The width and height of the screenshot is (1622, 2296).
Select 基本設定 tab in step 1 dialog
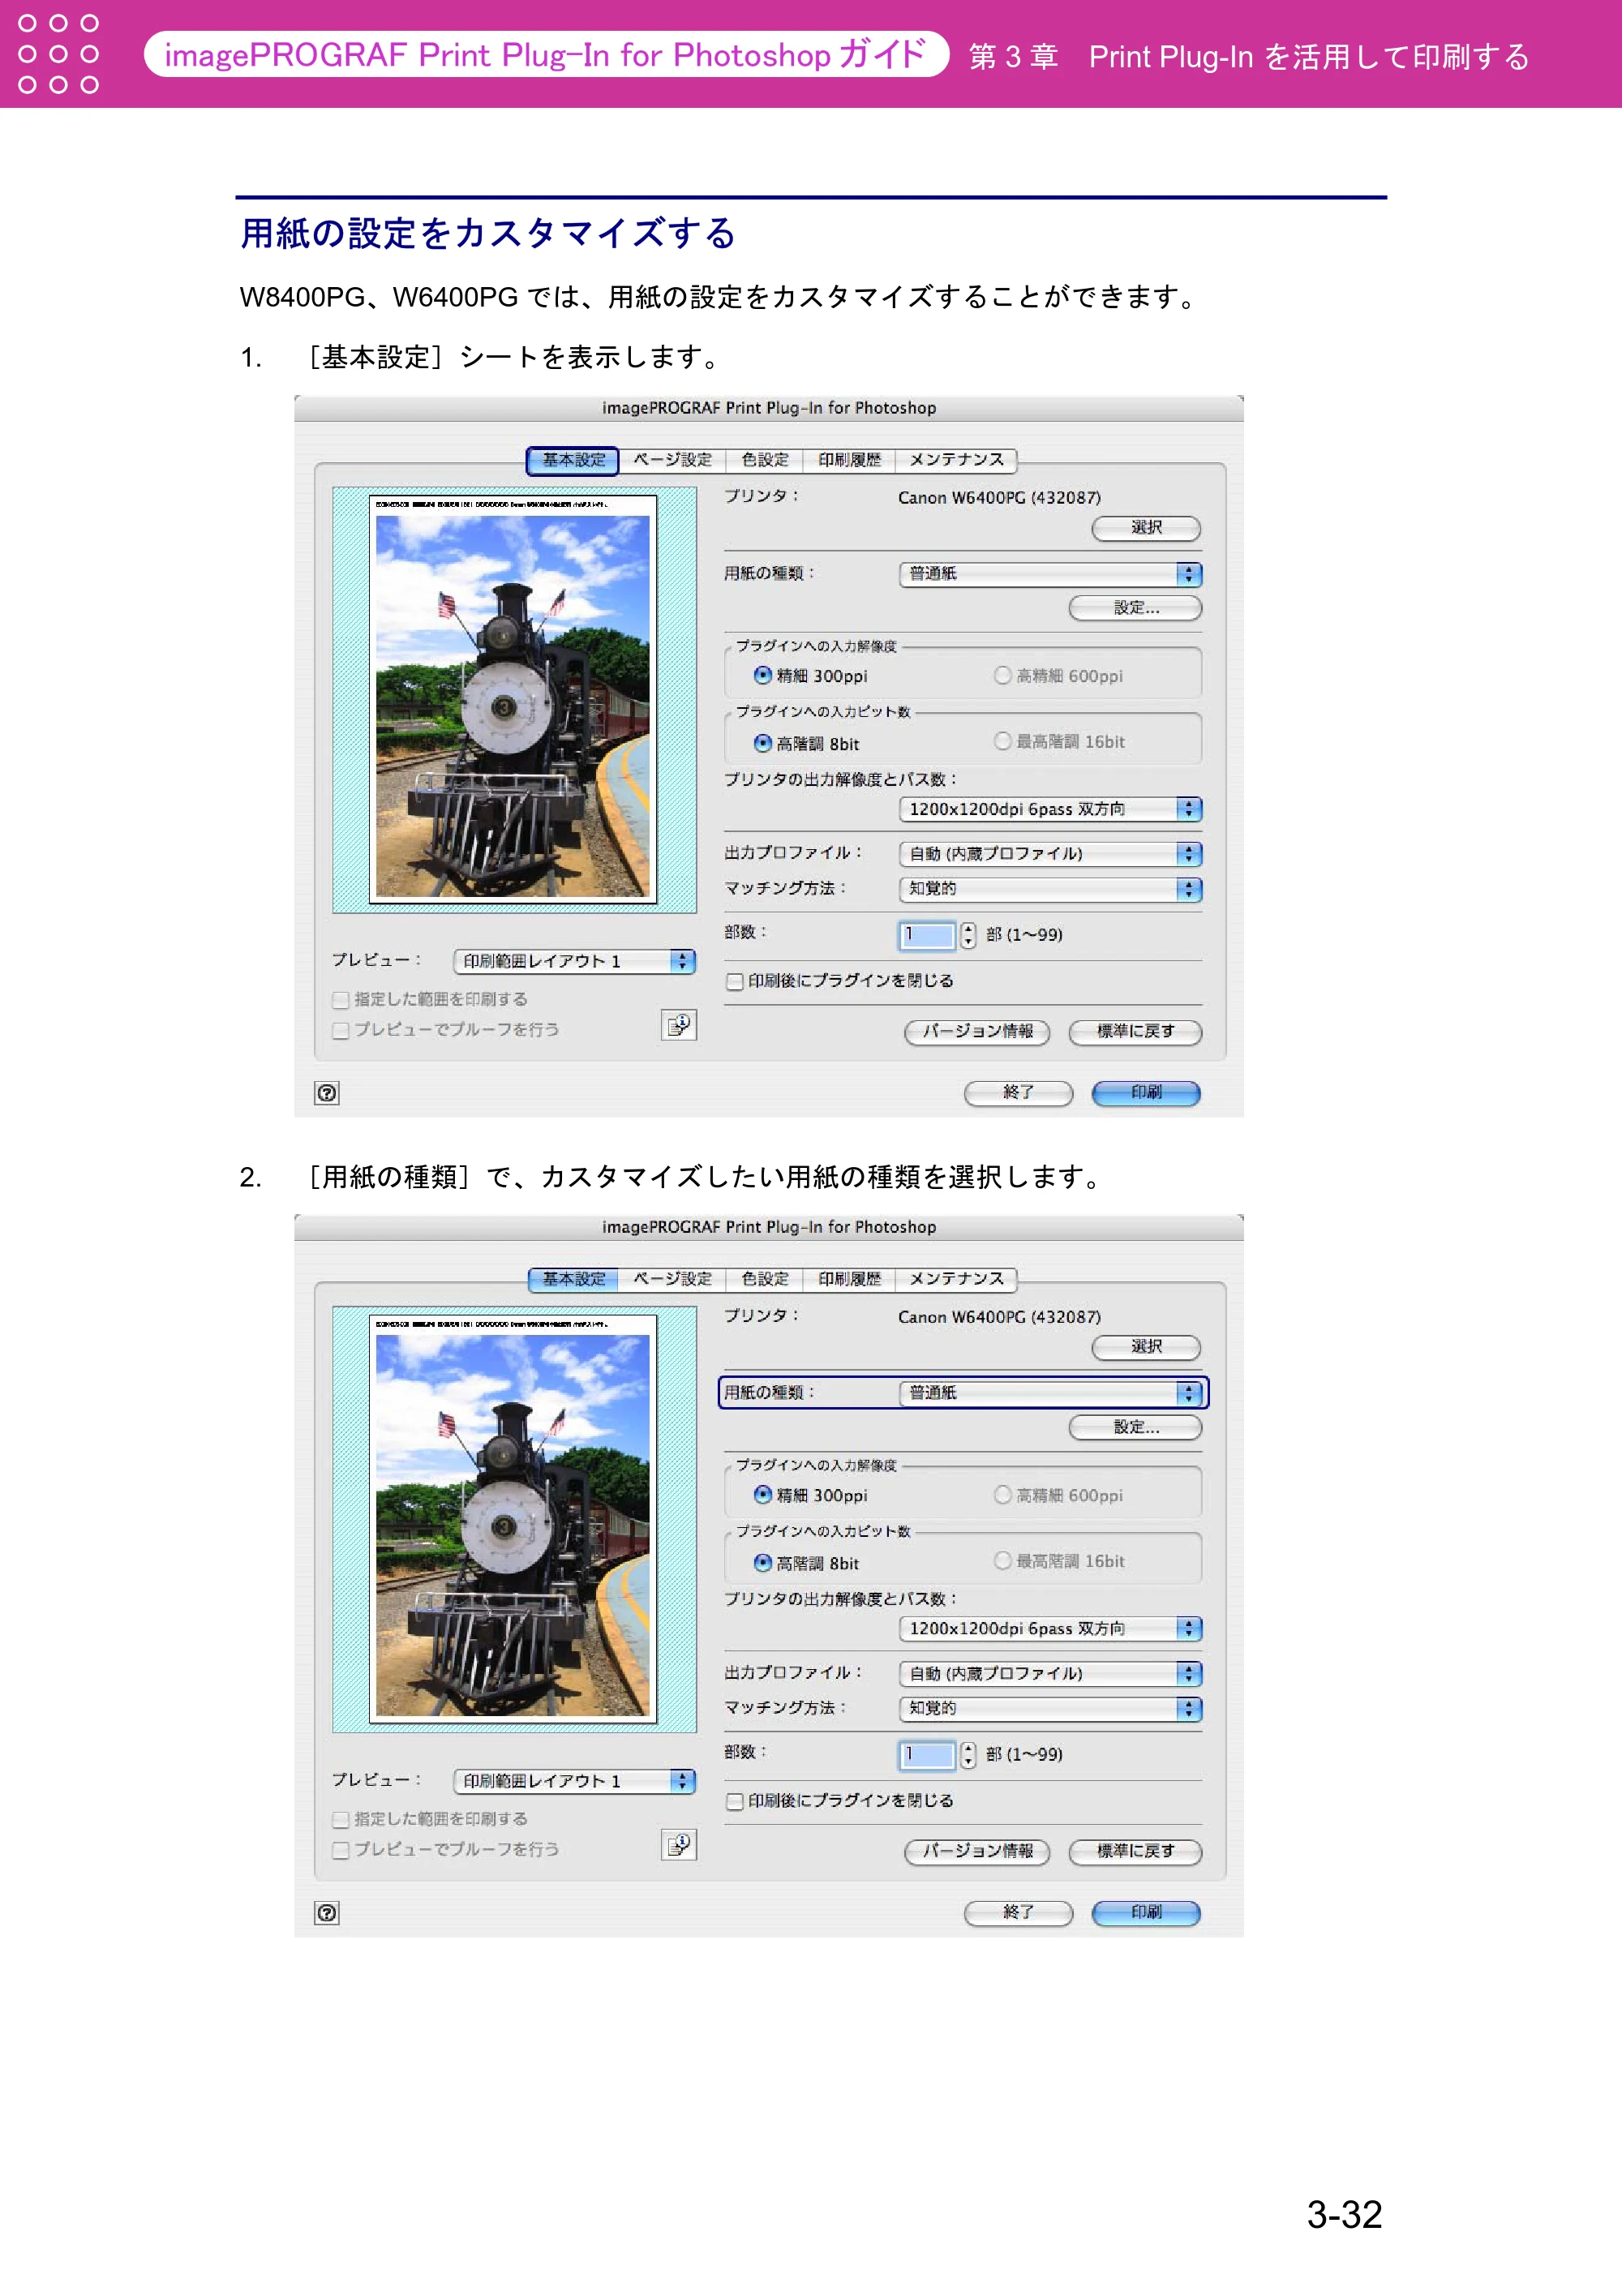click(573, 460)
